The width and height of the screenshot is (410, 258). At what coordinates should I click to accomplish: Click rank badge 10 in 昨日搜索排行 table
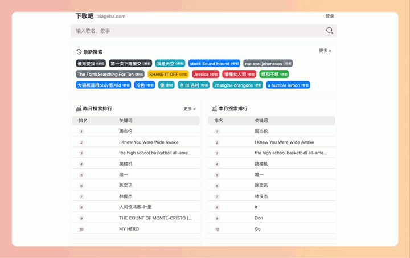click(81, 230)
